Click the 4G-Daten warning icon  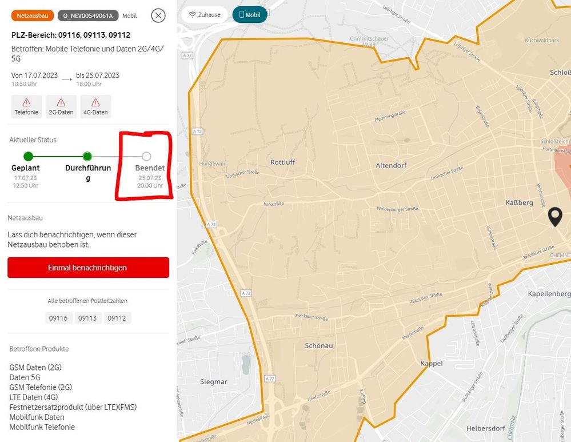(95, 102)
